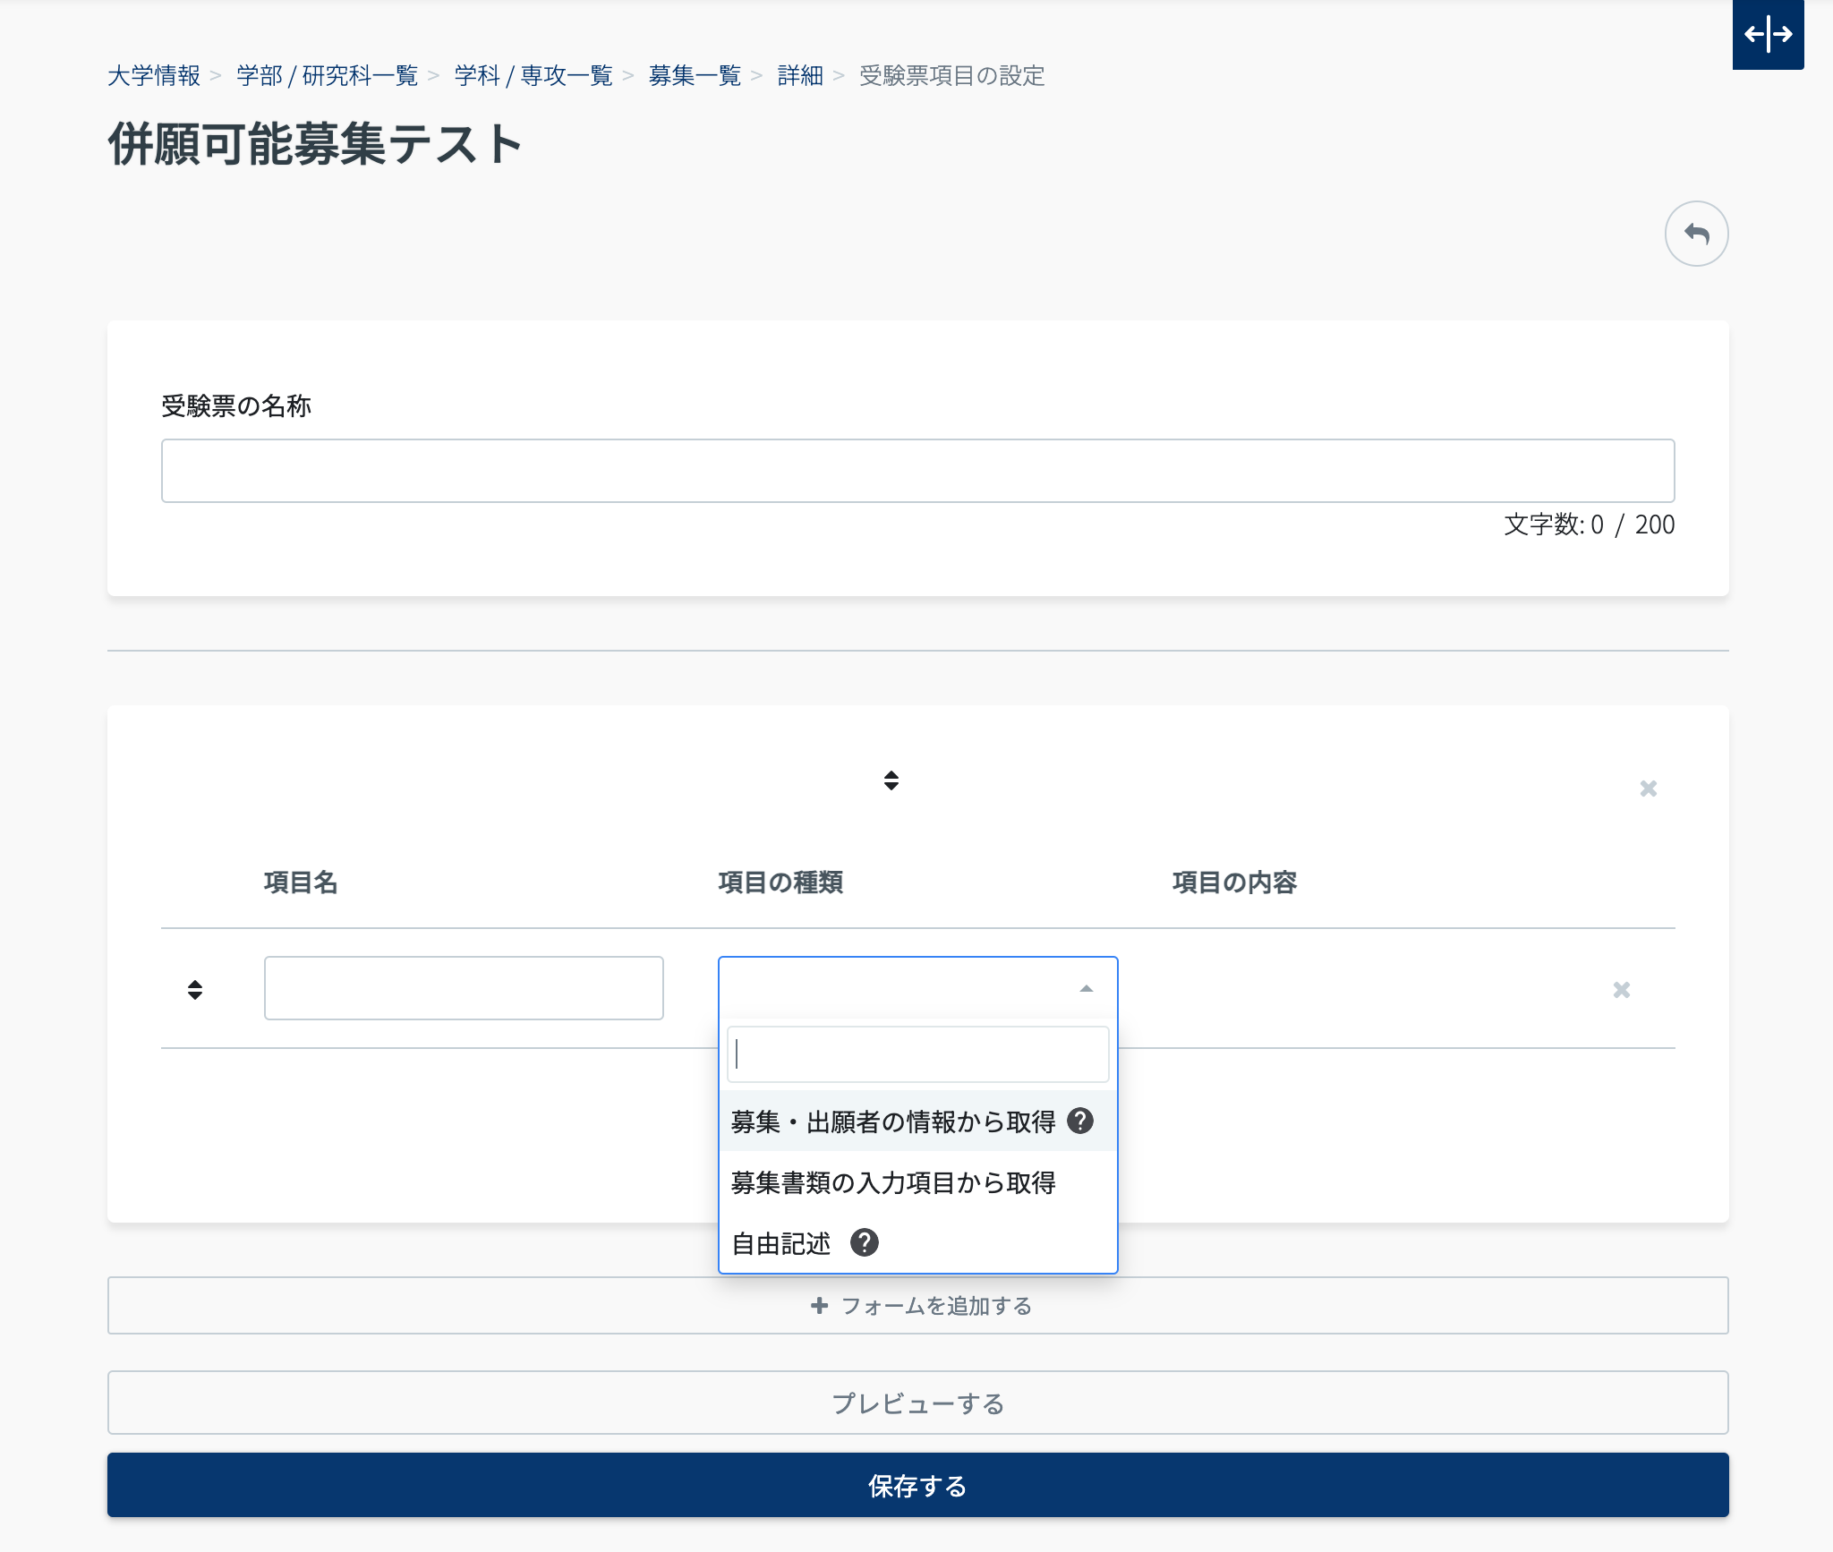1833x1552 pixels.
Task: Choose 自由記述 from the dropdown list
Action: (780, 1243)
